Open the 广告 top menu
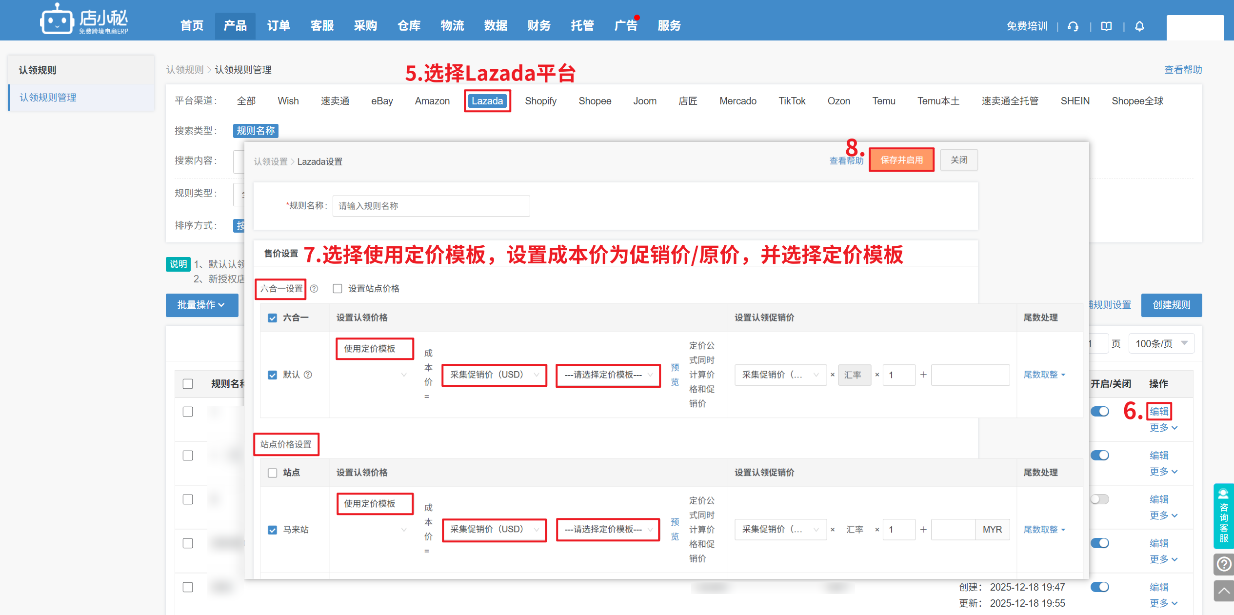 pyautogui.click(x=626, y=26)
